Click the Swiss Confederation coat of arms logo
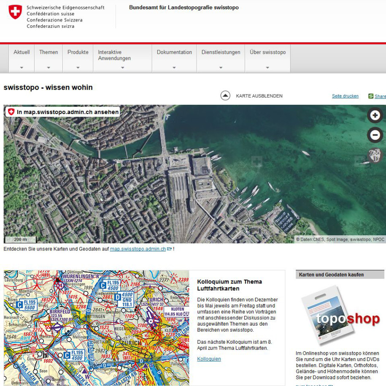This screenshot has width=386, height=386. (15, 12)
